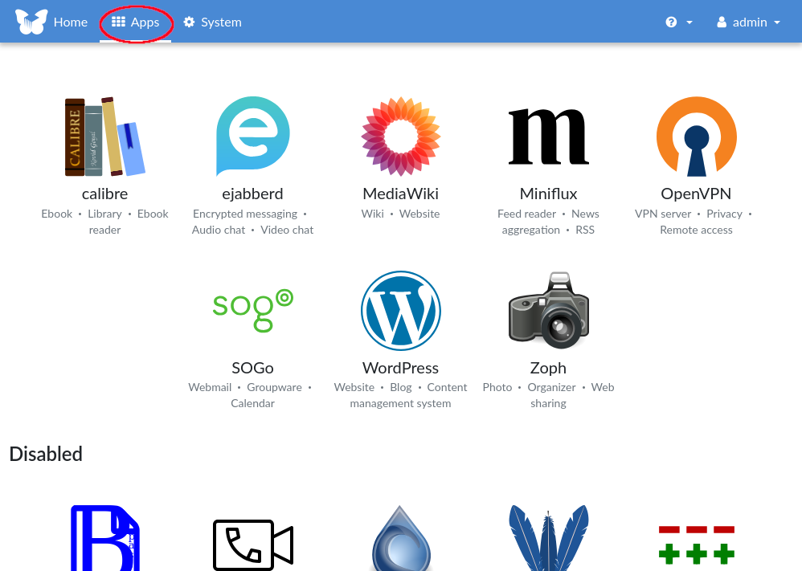802x571 pixels.
Task: Click the 'Feed reader' tag under Miniflux
Action: 526,214
